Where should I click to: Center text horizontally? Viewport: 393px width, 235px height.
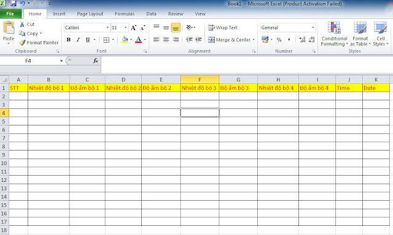166,39
